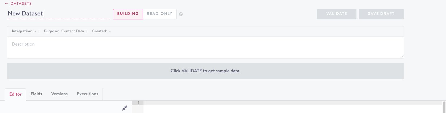Switch dataset mode to BUILDING
Screen dimensions: 446x113
[128, 14]
